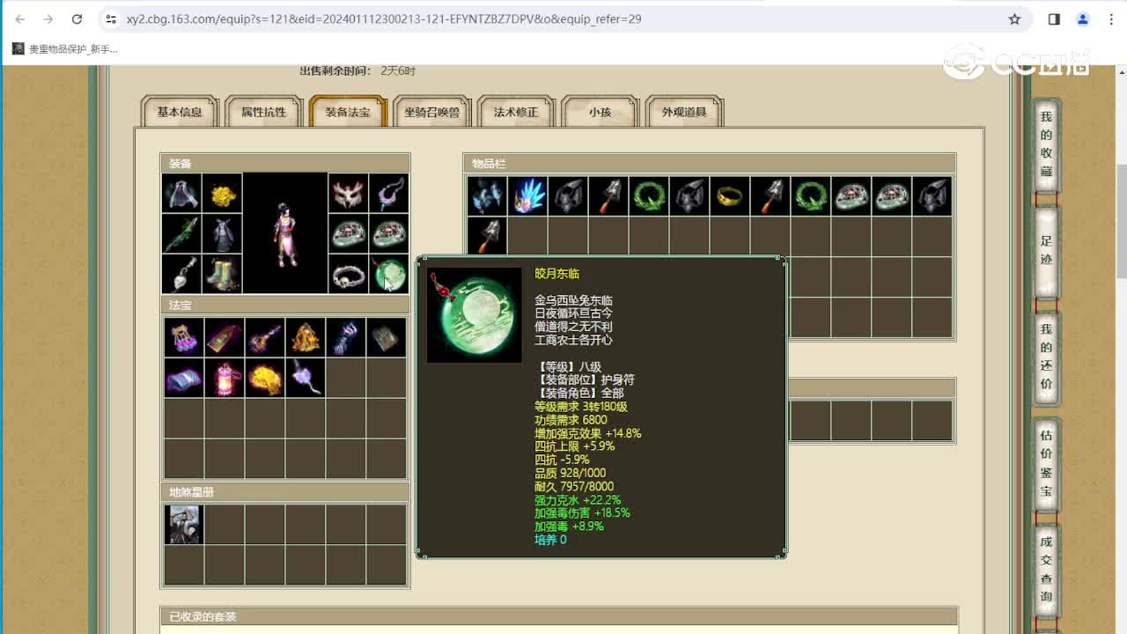Select the blue-purple folded cloth treasure
This screenshot has height=634, width=1127.
click(x=184, y=378)
